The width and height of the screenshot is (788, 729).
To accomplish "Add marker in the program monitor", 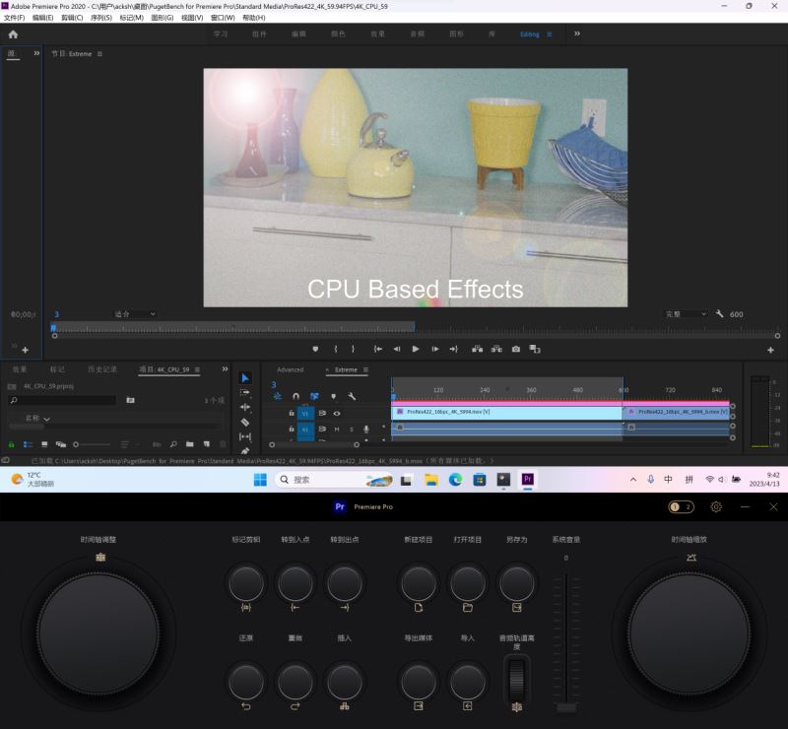I will click(315, 349).
